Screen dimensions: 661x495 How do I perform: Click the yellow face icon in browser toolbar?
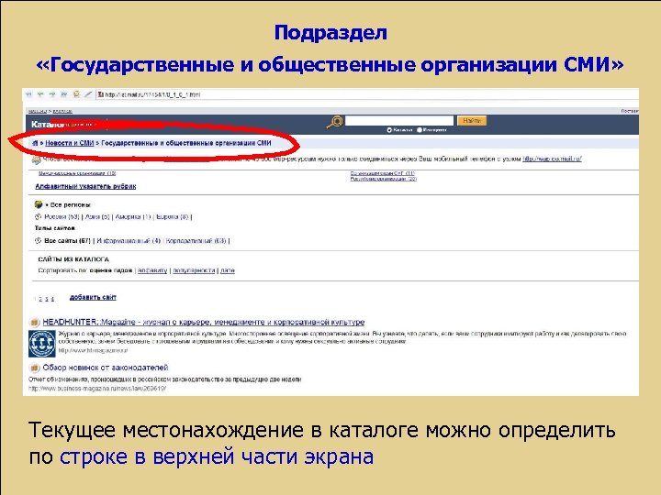(x=76, y=94)
